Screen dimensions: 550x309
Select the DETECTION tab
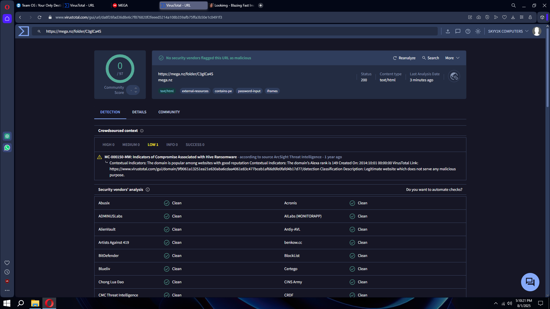coord(110,112)
